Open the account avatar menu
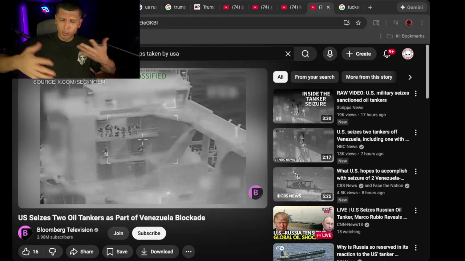This screenshot has height=261, width=465. [408, 54]
